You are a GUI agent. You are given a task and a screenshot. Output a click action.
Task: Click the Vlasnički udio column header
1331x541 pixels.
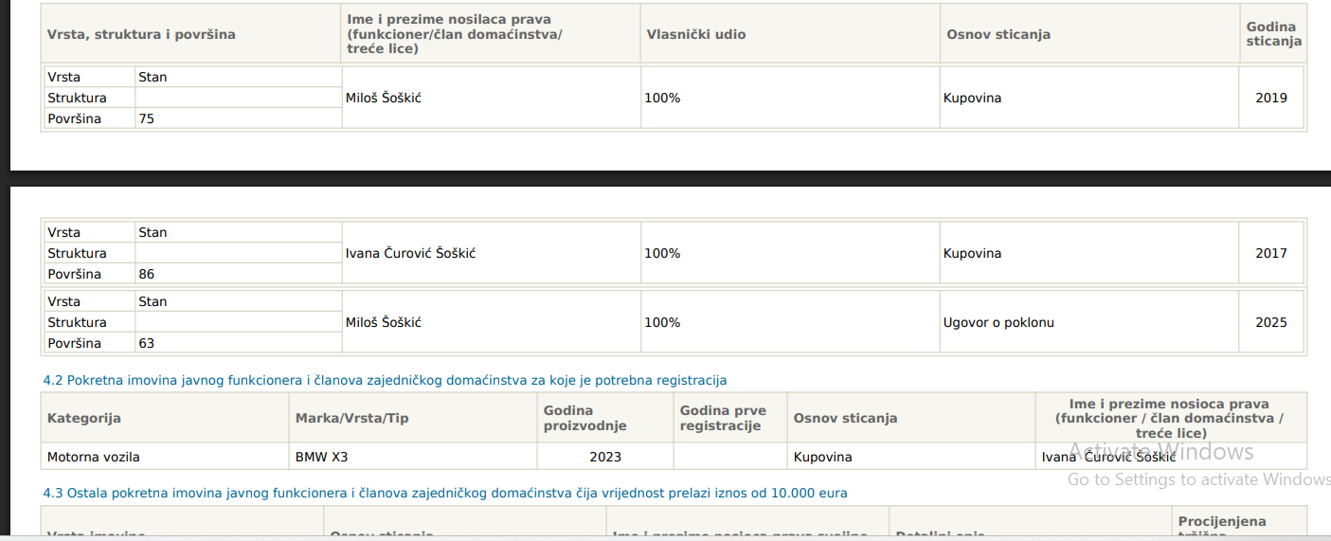click(x=696, y=34)
